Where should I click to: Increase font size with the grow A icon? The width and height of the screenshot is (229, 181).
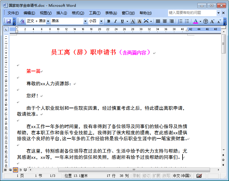(x=212, y=21)
